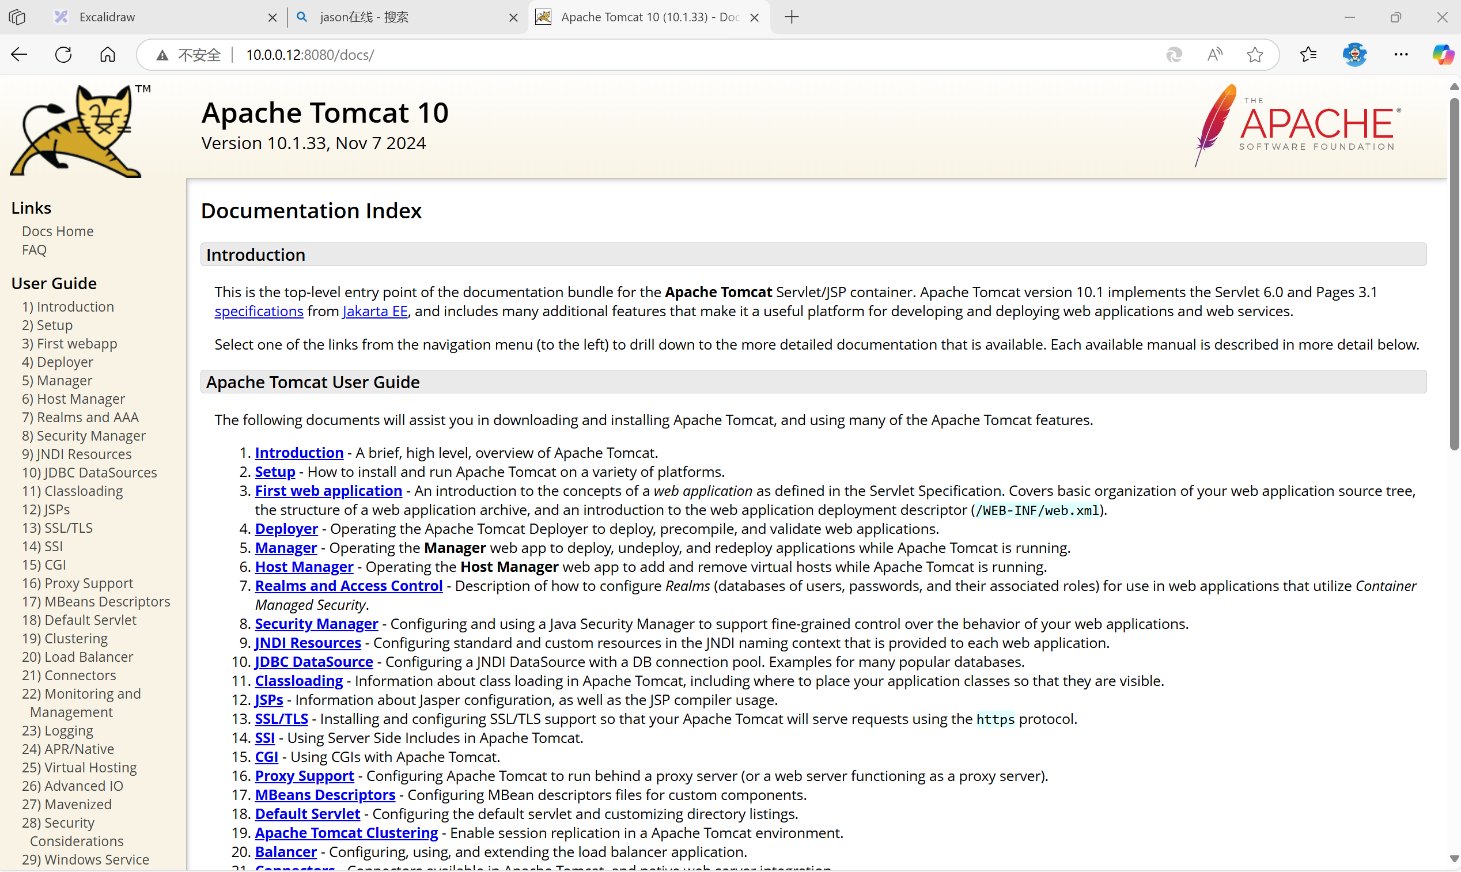Open sidebar item 4) Deployer

58,362
